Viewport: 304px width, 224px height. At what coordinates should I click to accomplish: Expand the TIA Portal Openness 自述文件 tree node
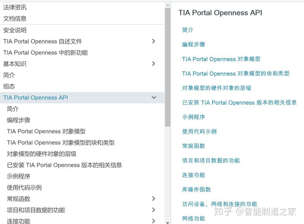click(153, 41)
